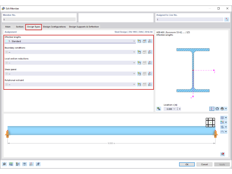This screenshot has height=174, width=232.
Task: Open dropdown next to axis view icon
Action: 226,122
